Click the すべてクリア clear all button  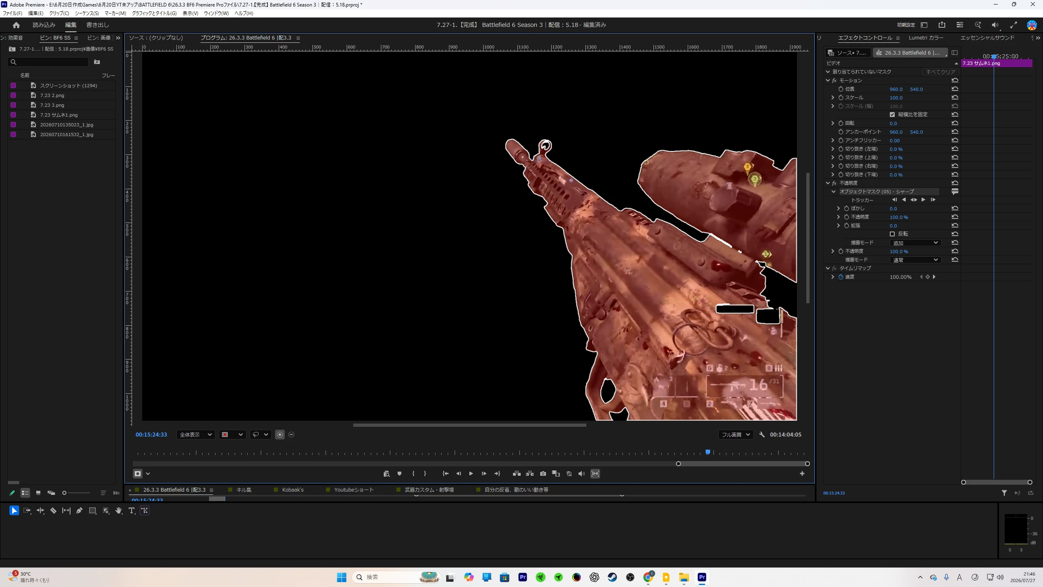[940, 72]
